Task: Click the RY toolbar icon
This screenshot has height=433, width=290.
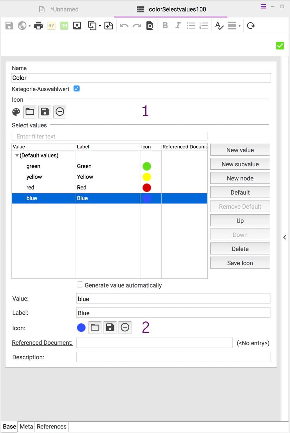Action: point(51,25)
